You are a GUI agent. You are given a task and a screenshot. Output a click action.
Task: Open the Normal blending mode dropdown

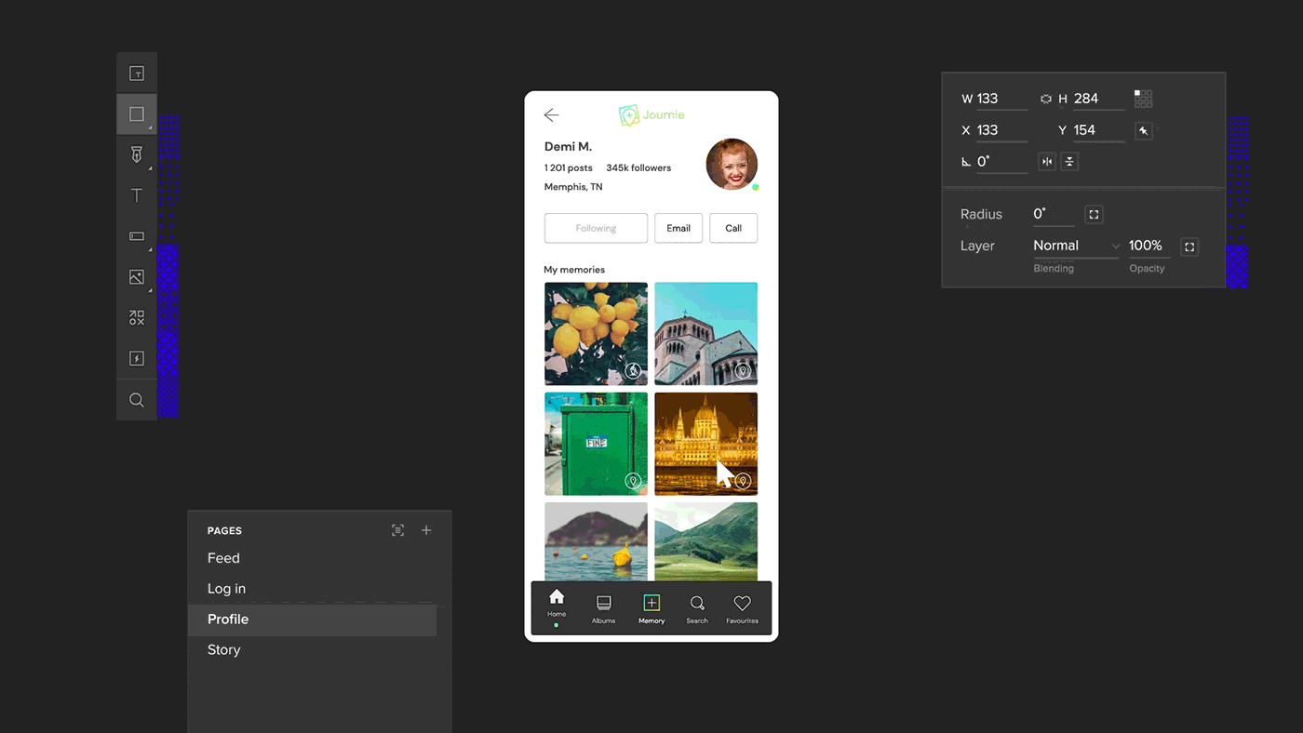coord(1076,246)
